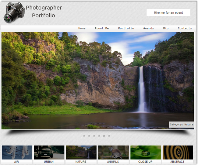This screenshot has height=165, width=198.
Task: Open the ANIMALS lemur thumbnail
Action: point(114,153)
